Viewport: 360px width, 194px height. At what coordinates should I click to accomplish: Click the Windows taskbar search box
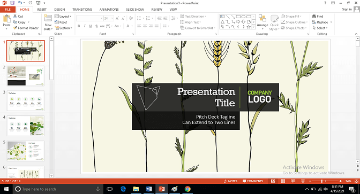pyautogui.click(x=57, y=189)
